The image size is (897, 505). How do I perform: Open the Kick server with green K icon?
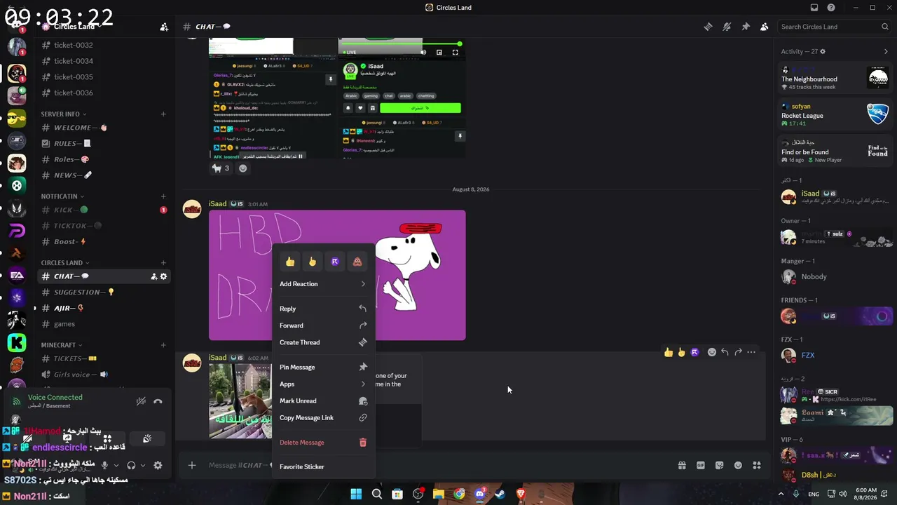click(17, 342)
